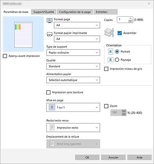Confirm settings with OK button
The image size is (154, 164).
(87, 158)
